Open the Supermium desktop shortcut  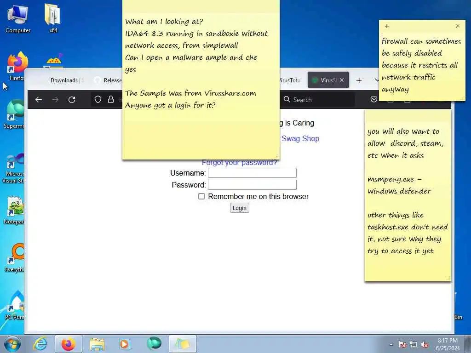pos(15,114)
